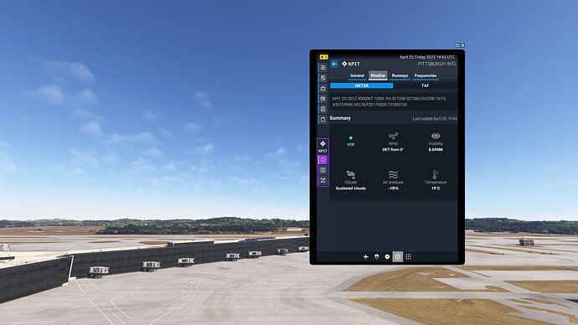Open the route settings sliders icon in sidebar
Viewport: 578px width, 325px height.
click(323, 68)
